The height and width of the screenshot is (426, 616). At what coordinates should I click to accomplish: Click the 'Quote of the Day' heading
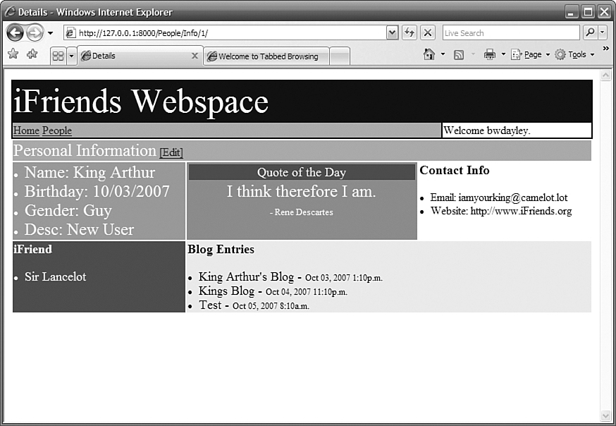tap(302, 172)
